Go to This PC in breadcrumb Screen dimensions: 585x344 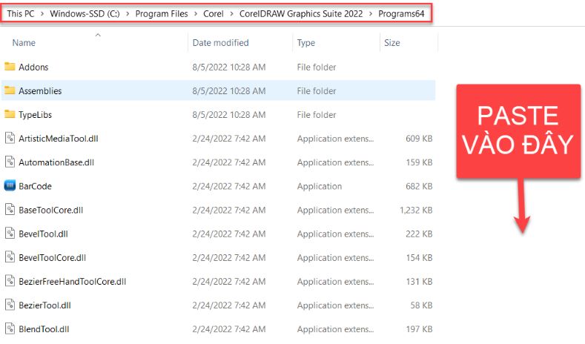tap(21, 14)
